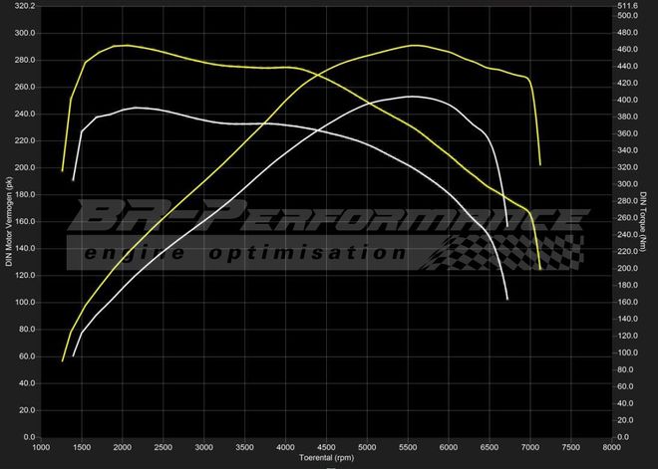658x469 pixels.
Task: Click the 320.2 value on left axis
Action: 23,6
